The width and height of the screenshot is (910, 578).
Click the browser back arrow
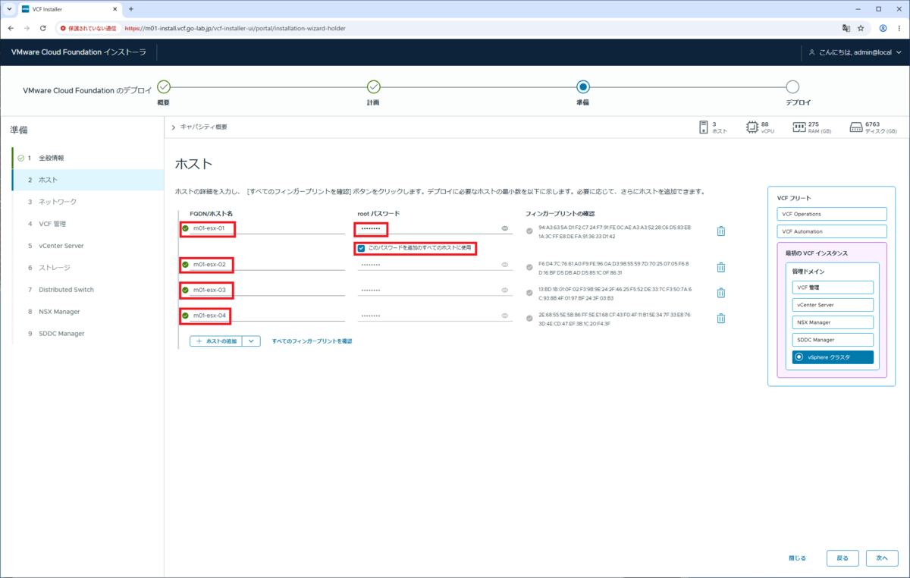10,28
